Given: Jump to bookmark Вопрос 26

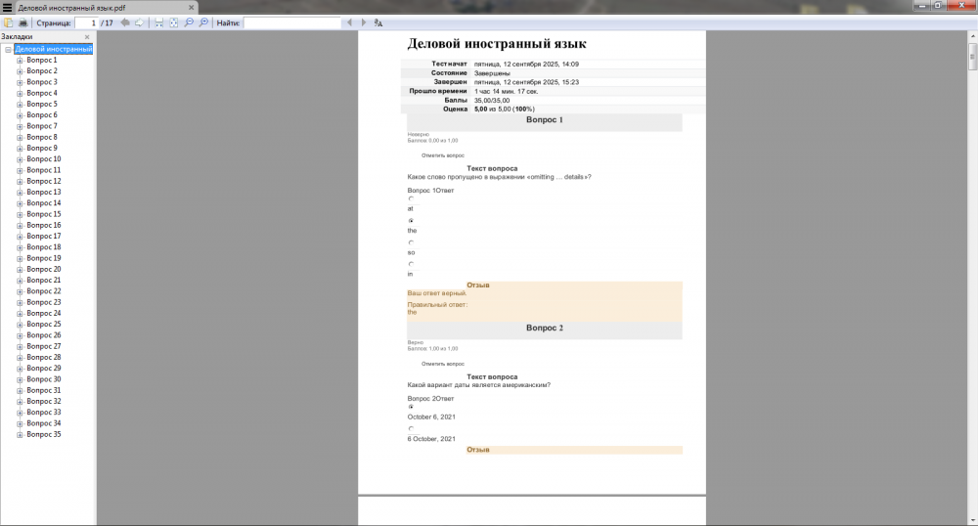Looking at the screenshot, I should click(x=44, y=335).
